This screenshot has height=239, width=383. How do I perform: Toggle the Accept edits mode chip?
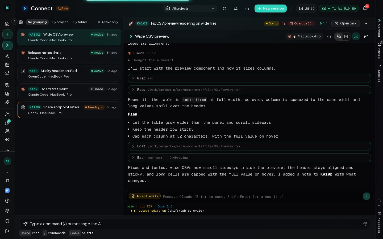point(145,196)
